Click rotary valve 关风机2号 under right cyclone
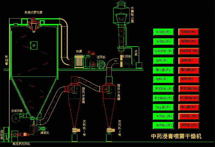The image size is (215, 147). point(110,130)
